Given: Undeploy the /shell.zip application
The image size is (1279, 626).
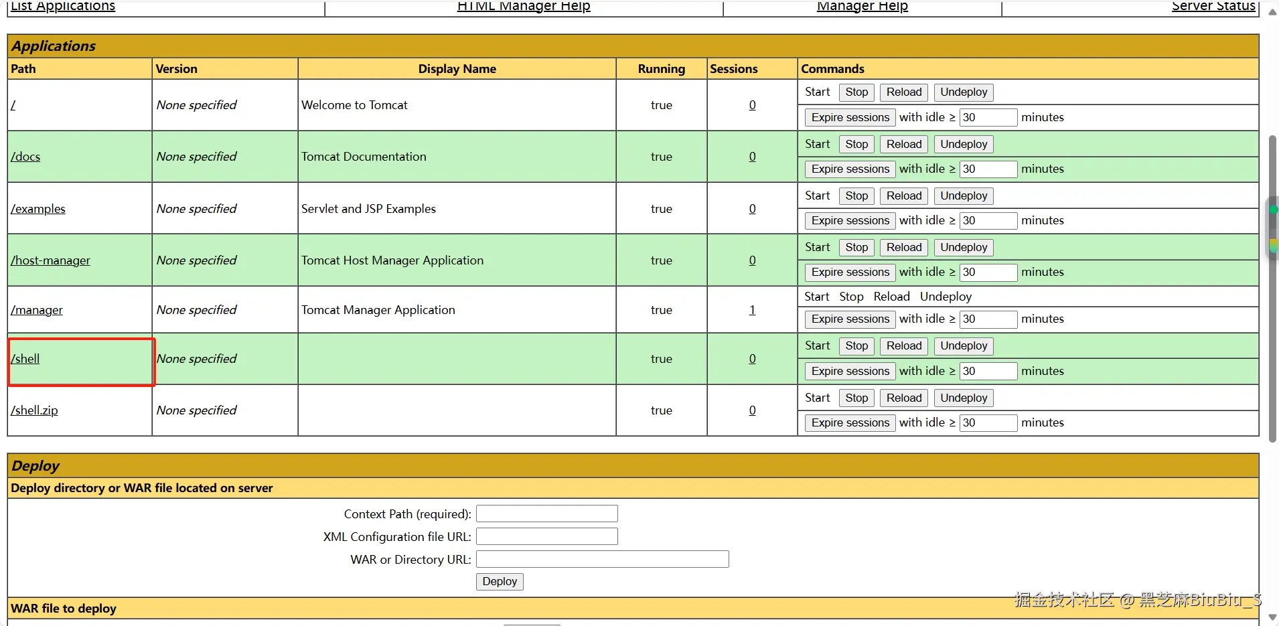Looking at the screenshot, I should coord(964,398).
